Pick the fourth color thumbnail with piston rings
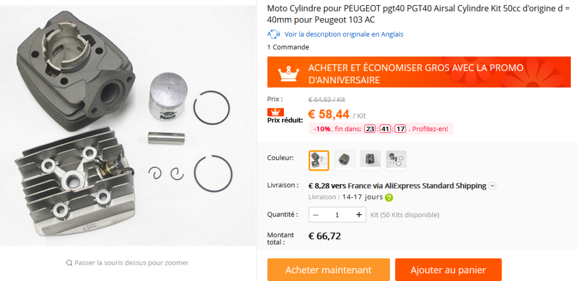This screenshot has width=577, height=281. (x=396, y=160)
